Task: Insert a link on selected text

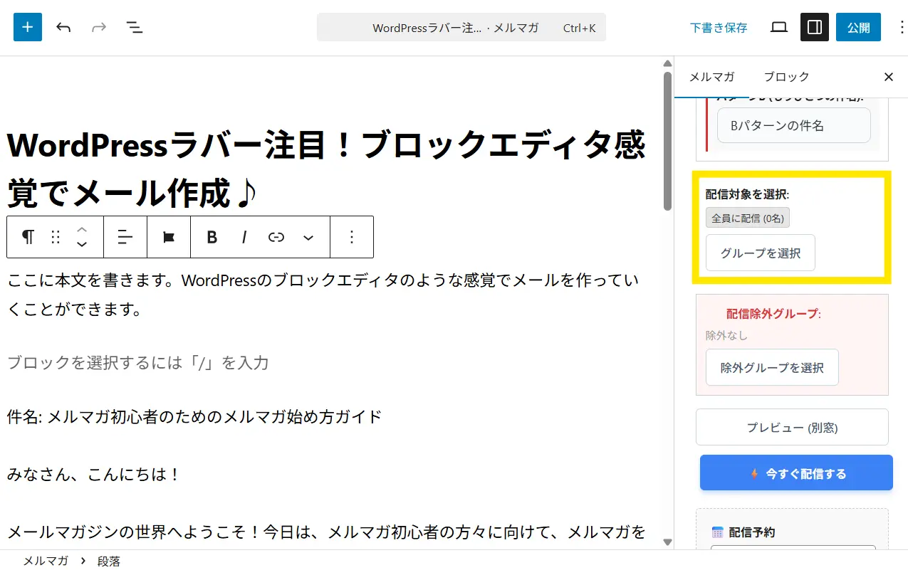Action: pos(276,237)
